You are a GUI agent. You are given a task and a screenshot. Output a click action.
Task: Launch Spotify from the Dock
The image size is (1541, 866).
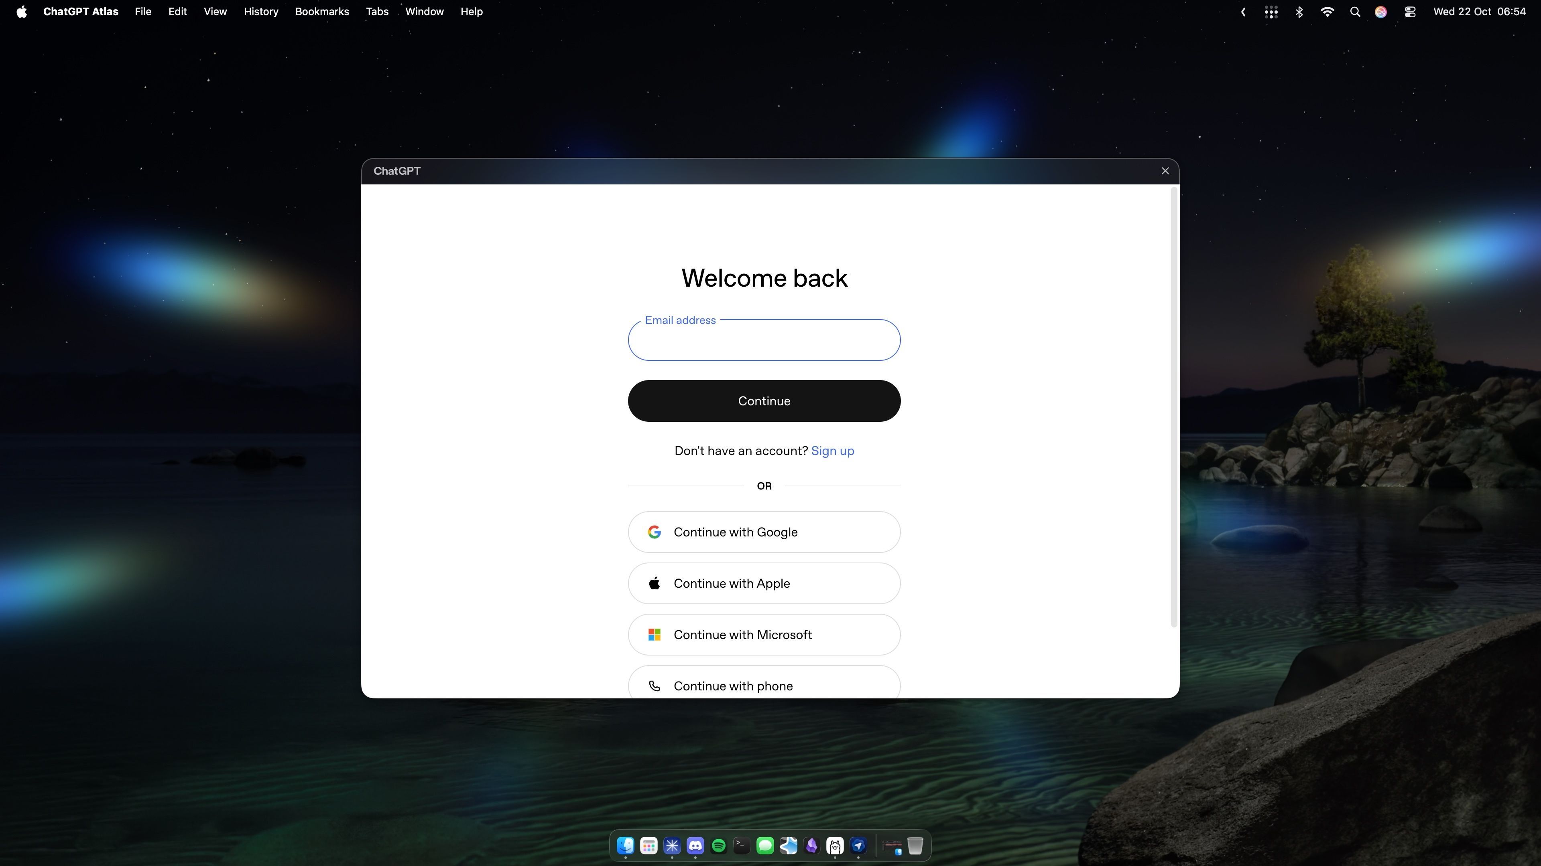(718, 846)
